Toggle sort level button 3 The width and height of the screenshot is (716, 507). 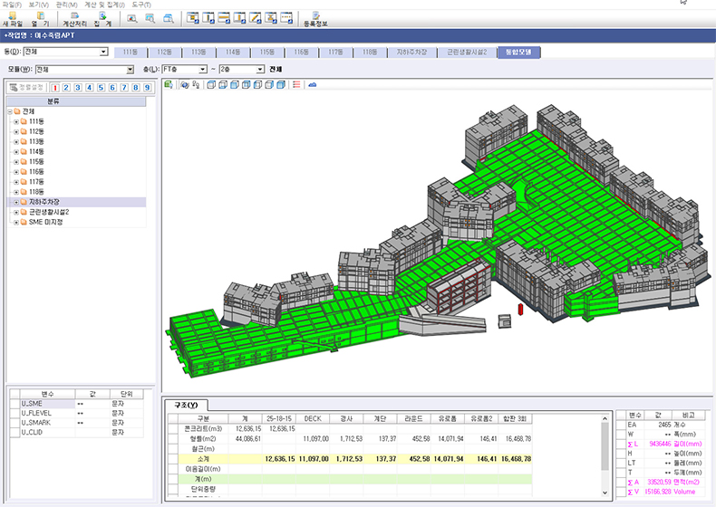[78, 88]
